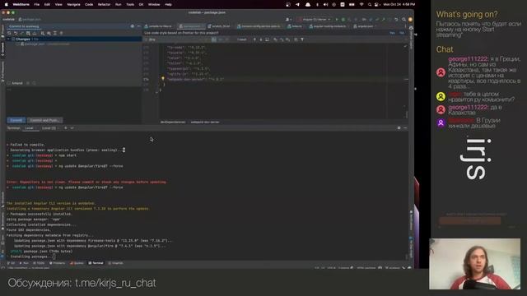
Task: Open the Project tool stripe on left edge
Action: coord(2,31)
